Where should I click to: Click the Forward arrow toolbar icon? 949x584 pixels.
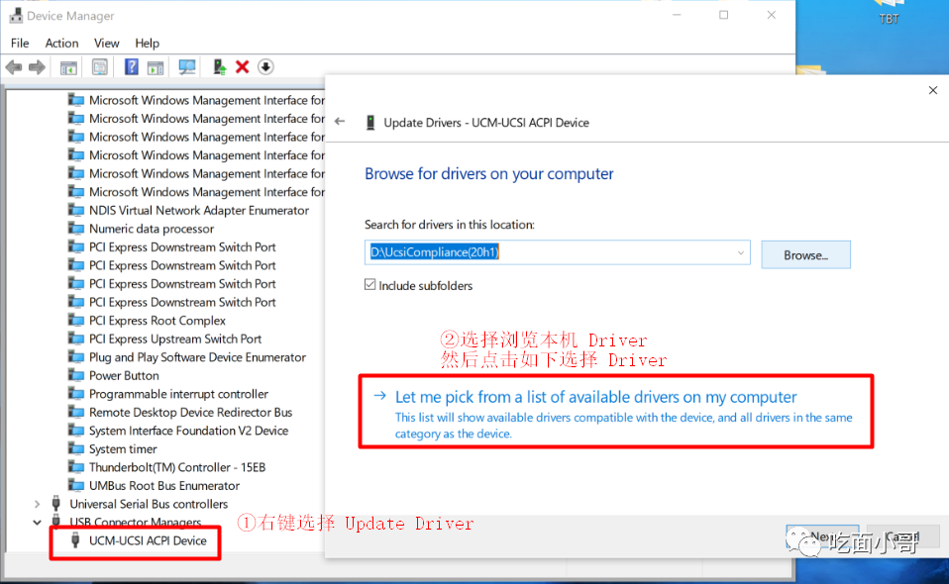click(x=37, y=67)
